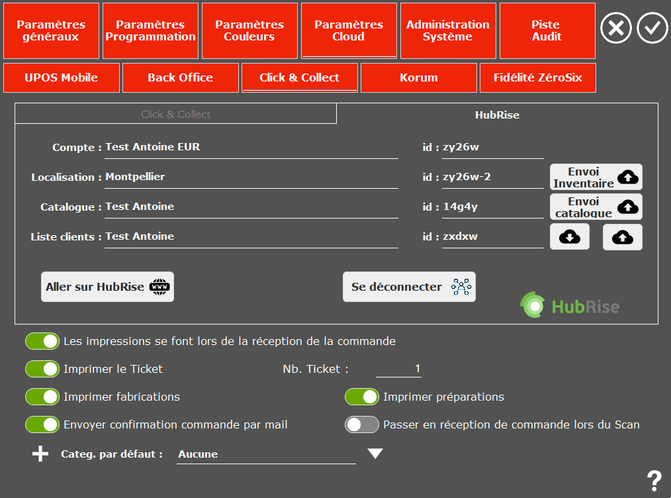671x498 pixels.
Task: Click the HubRise logo
Action: point(570,305)
